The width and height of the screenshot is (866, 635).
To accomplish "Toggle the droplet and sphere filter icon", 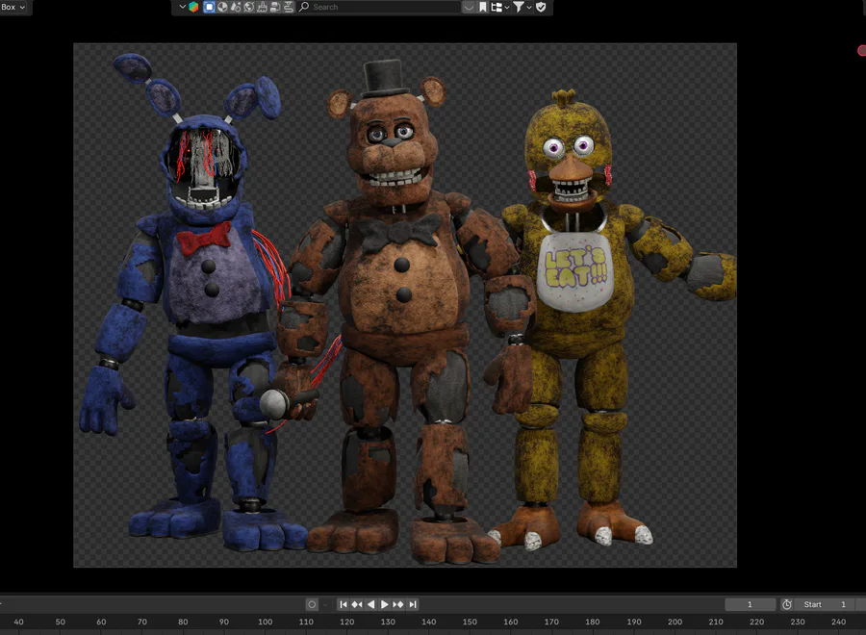I will pyautogui.click(x=236, y=7).
